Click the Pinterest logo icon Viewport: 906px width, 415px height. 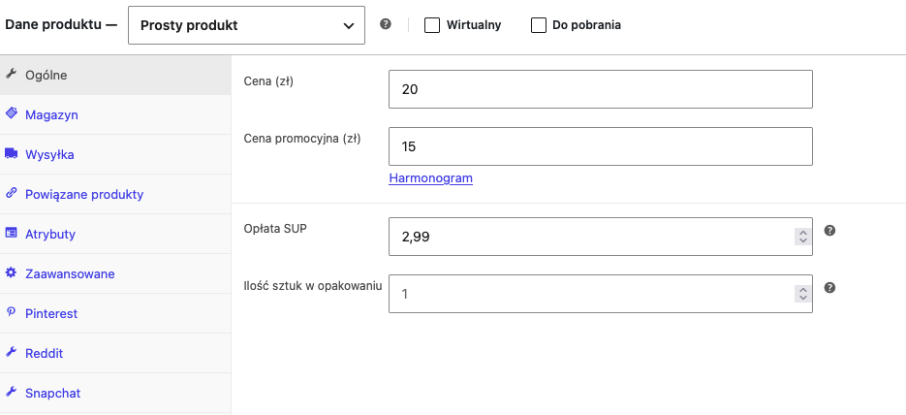tap(11, 312)
